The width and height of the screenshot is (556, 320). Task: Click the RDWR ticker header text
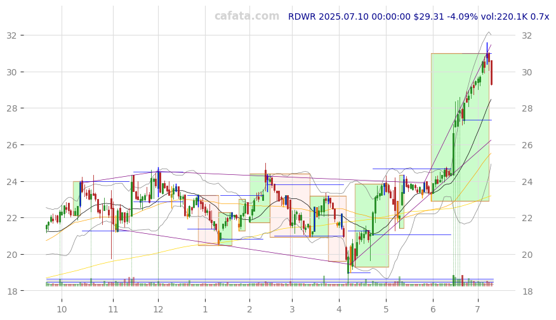(418, 16)
